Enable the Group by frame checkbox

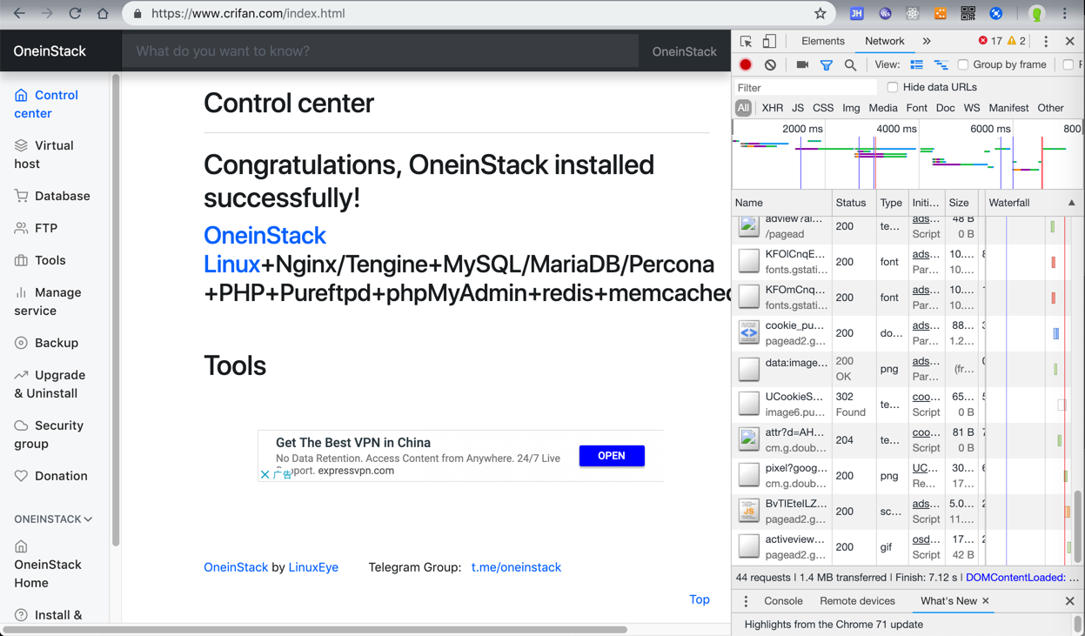pyautogui.click(x=963, y=64)
